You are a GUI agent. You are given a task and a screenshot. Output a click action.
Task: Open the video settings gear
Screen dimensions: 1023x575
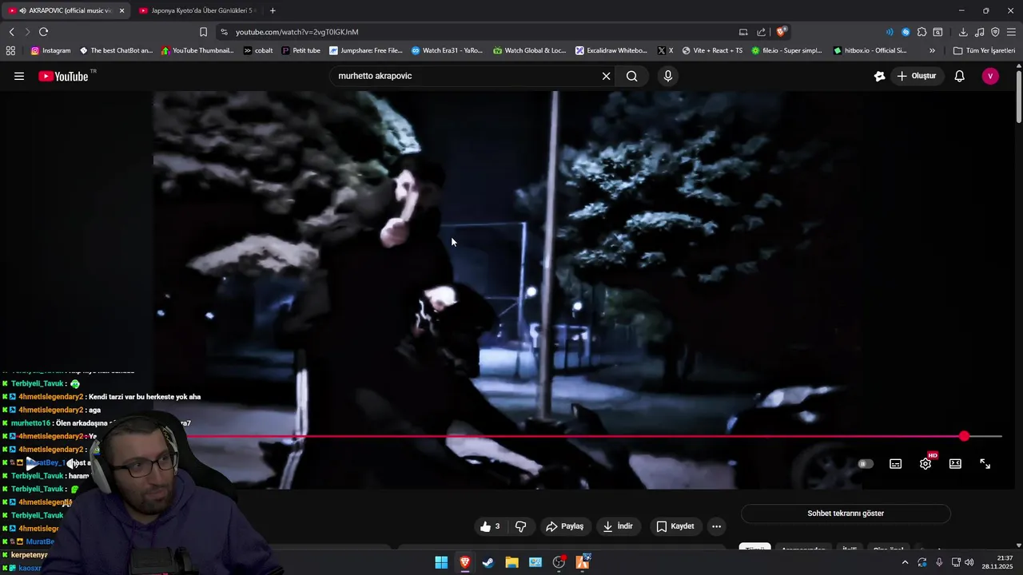(925, 464)
